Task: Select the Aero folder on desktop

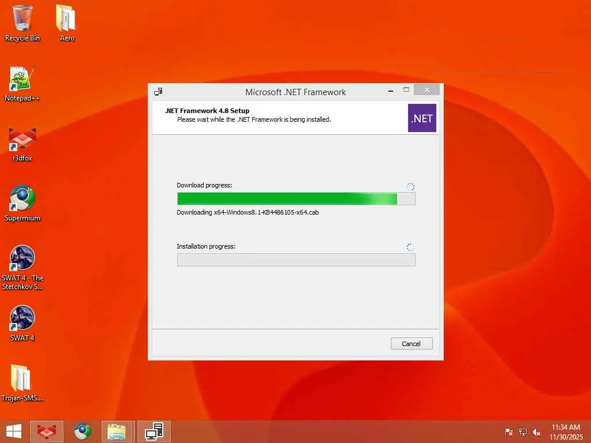Action: pos(67,23)
